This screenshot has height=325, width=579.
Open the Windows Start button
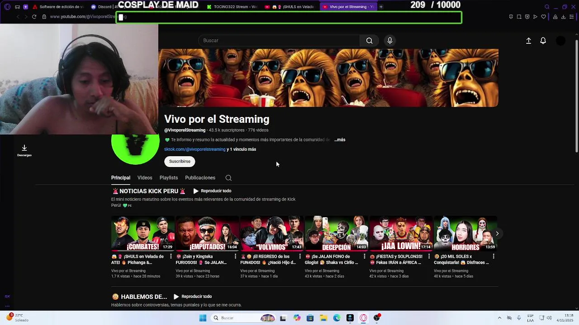[x=203, y=318]
